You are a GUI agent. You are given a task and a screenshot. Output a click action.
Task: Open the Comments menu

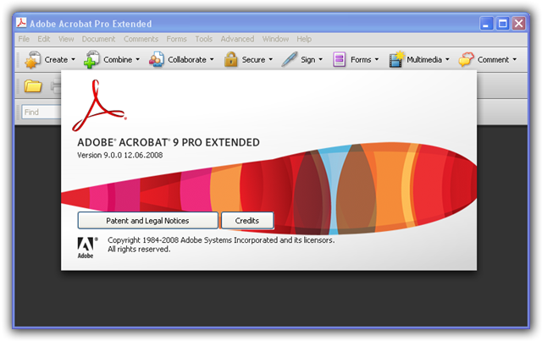pyautogui.click(x=141, y=39)
